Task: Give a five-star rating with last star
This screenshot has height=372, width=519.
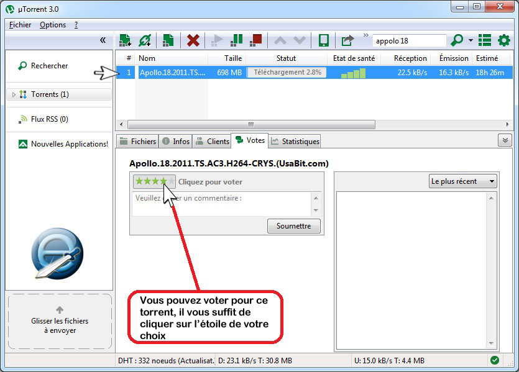Action: pyautogui.click(x=172, y=181)
